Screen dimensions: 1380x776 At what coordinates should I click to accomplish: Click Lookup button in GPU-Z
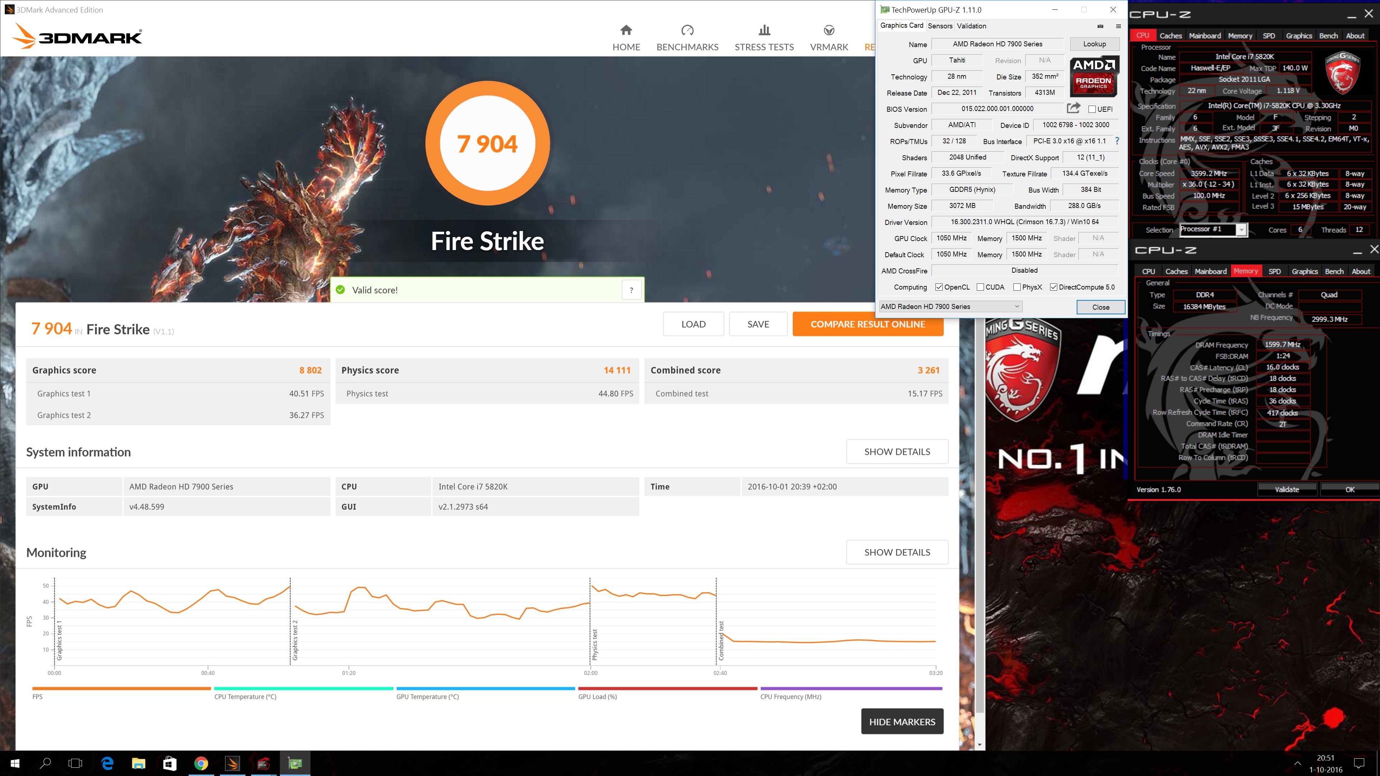tap(1094, 44)
